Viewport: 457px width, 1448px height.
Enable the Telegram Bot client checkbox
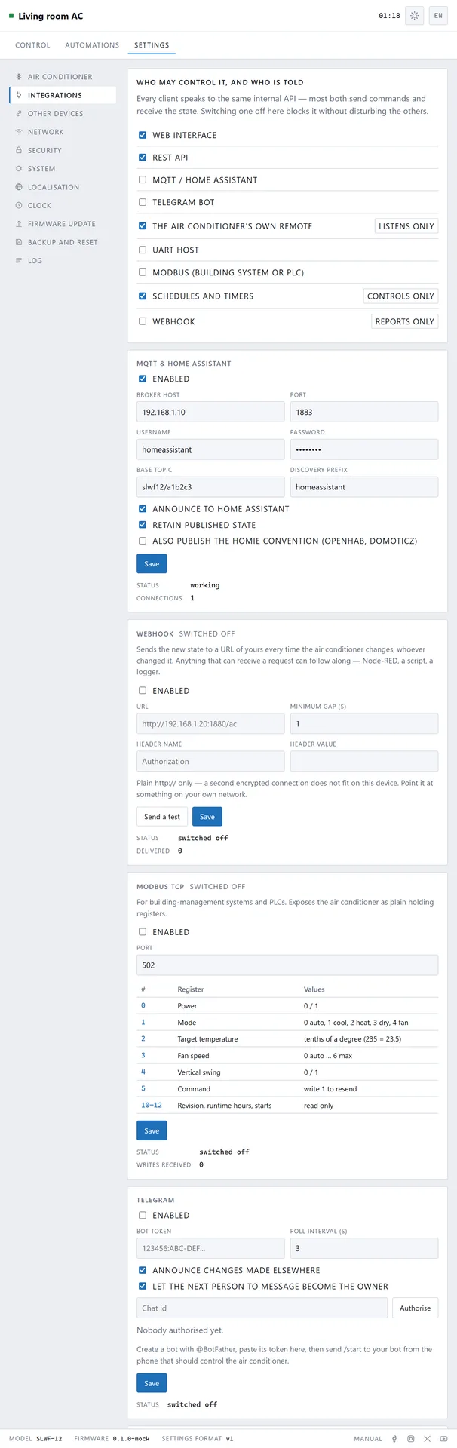click(x=143, y=202)
